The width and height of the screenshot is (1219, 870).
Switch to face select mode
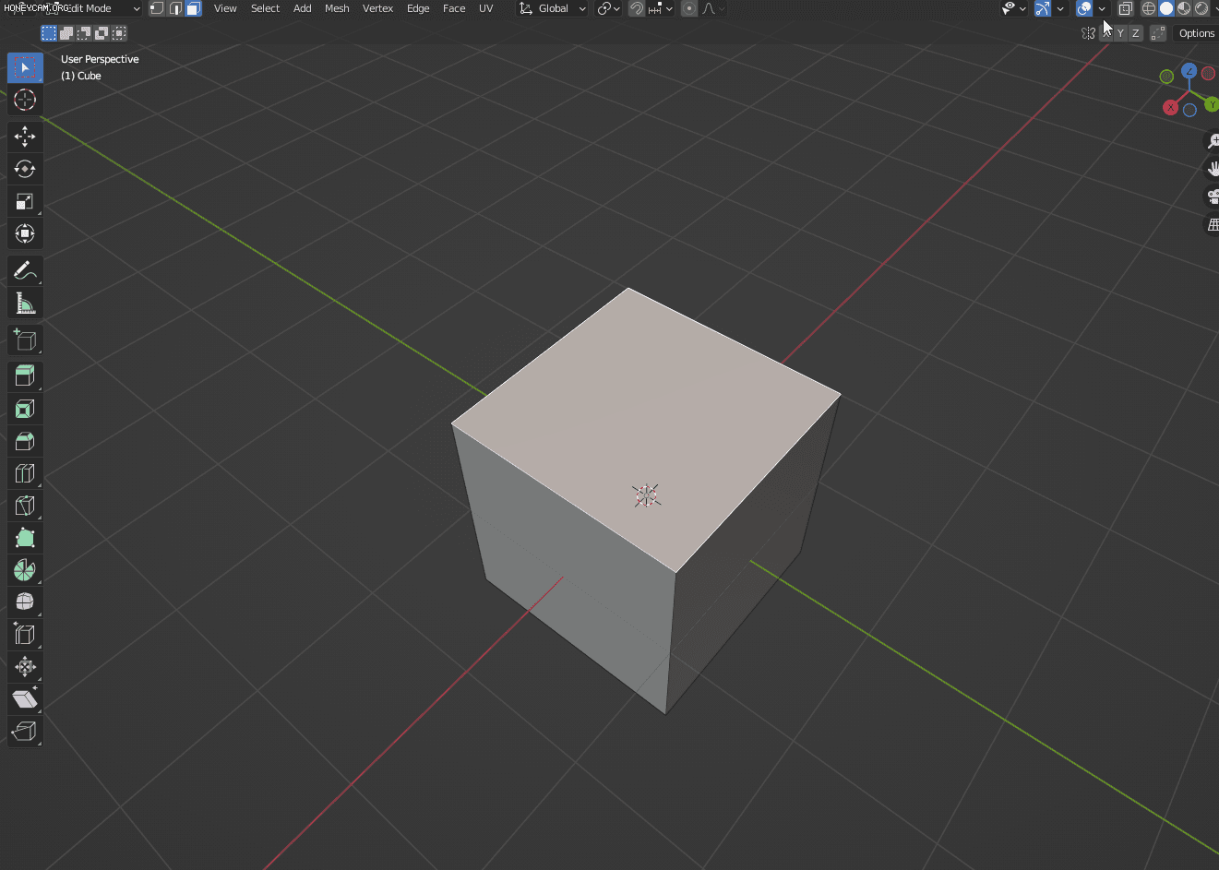pos(193,8)
